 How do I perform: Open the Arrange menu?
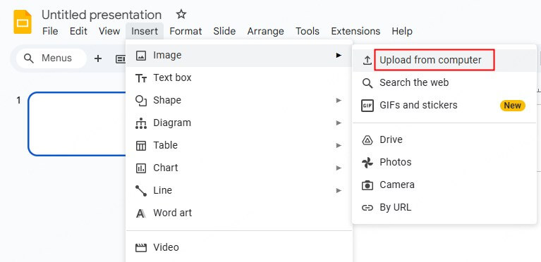coord(265,31)
